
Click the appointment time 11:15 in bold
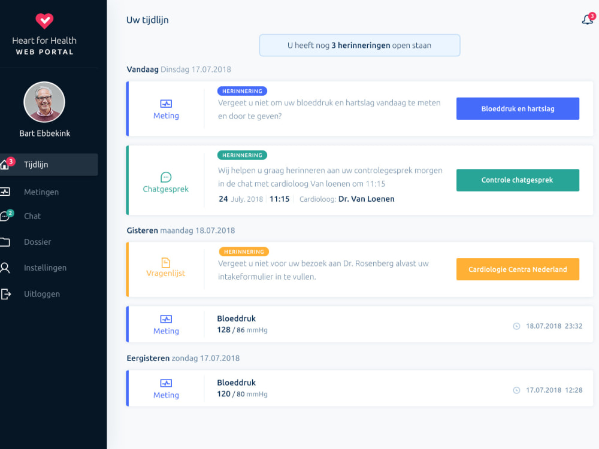(x=280, y=199)
